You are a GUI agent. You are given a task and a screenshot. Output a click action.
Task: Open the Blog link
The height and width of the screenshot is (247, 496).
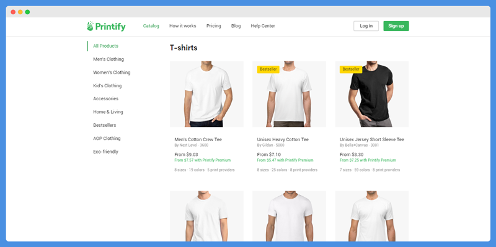click(236, 26)
